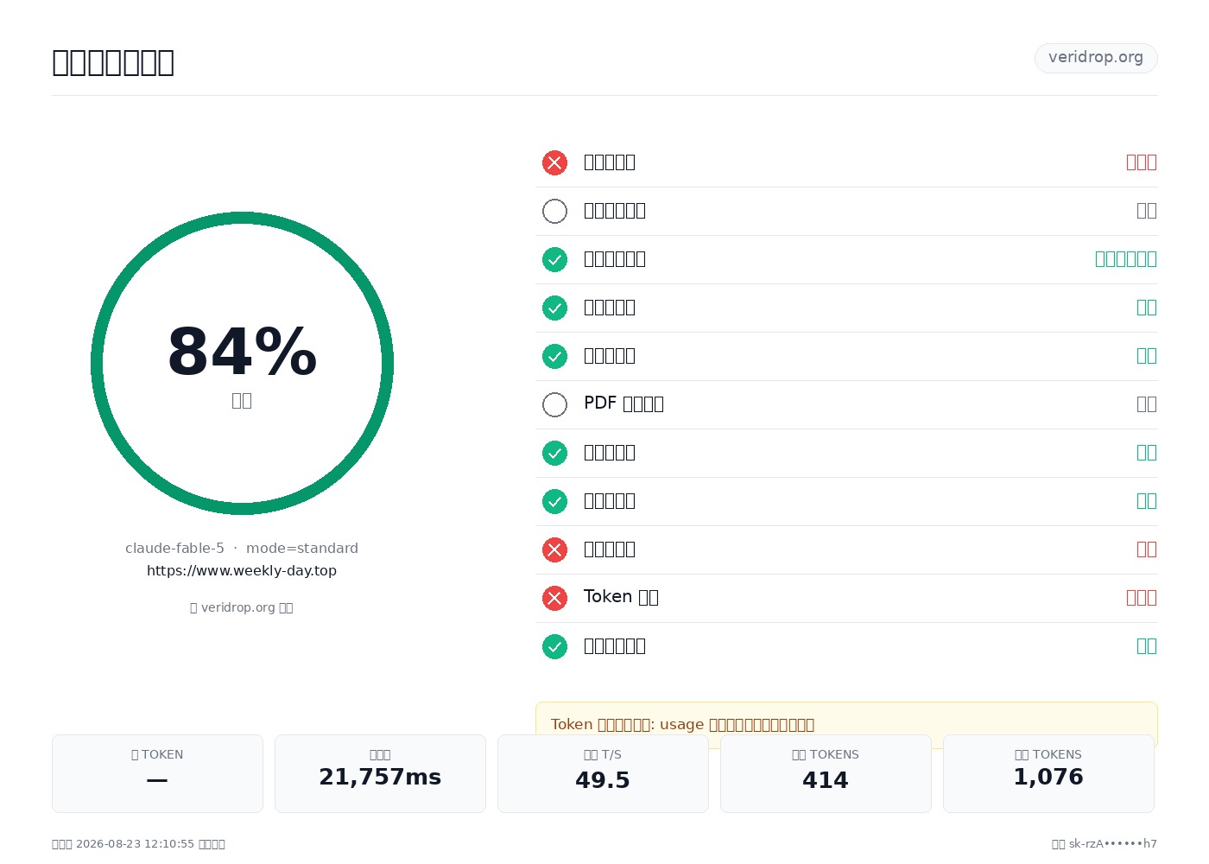
Task: Click the green check icon in the last checklist row
Action: tap(554, 646)
